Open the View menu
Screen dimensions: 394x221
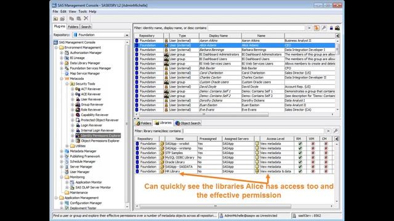[73, 12]
